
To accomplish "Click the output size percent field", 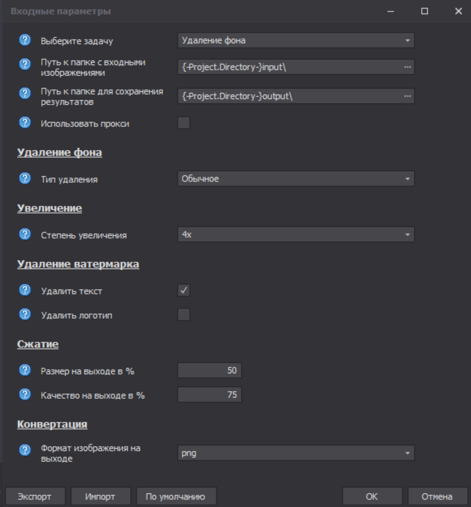I will tap(210, 371).
